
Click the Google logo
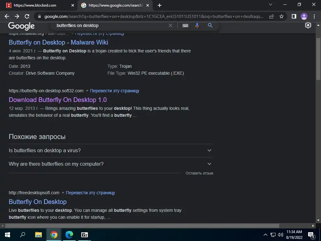tap(21, 26)
